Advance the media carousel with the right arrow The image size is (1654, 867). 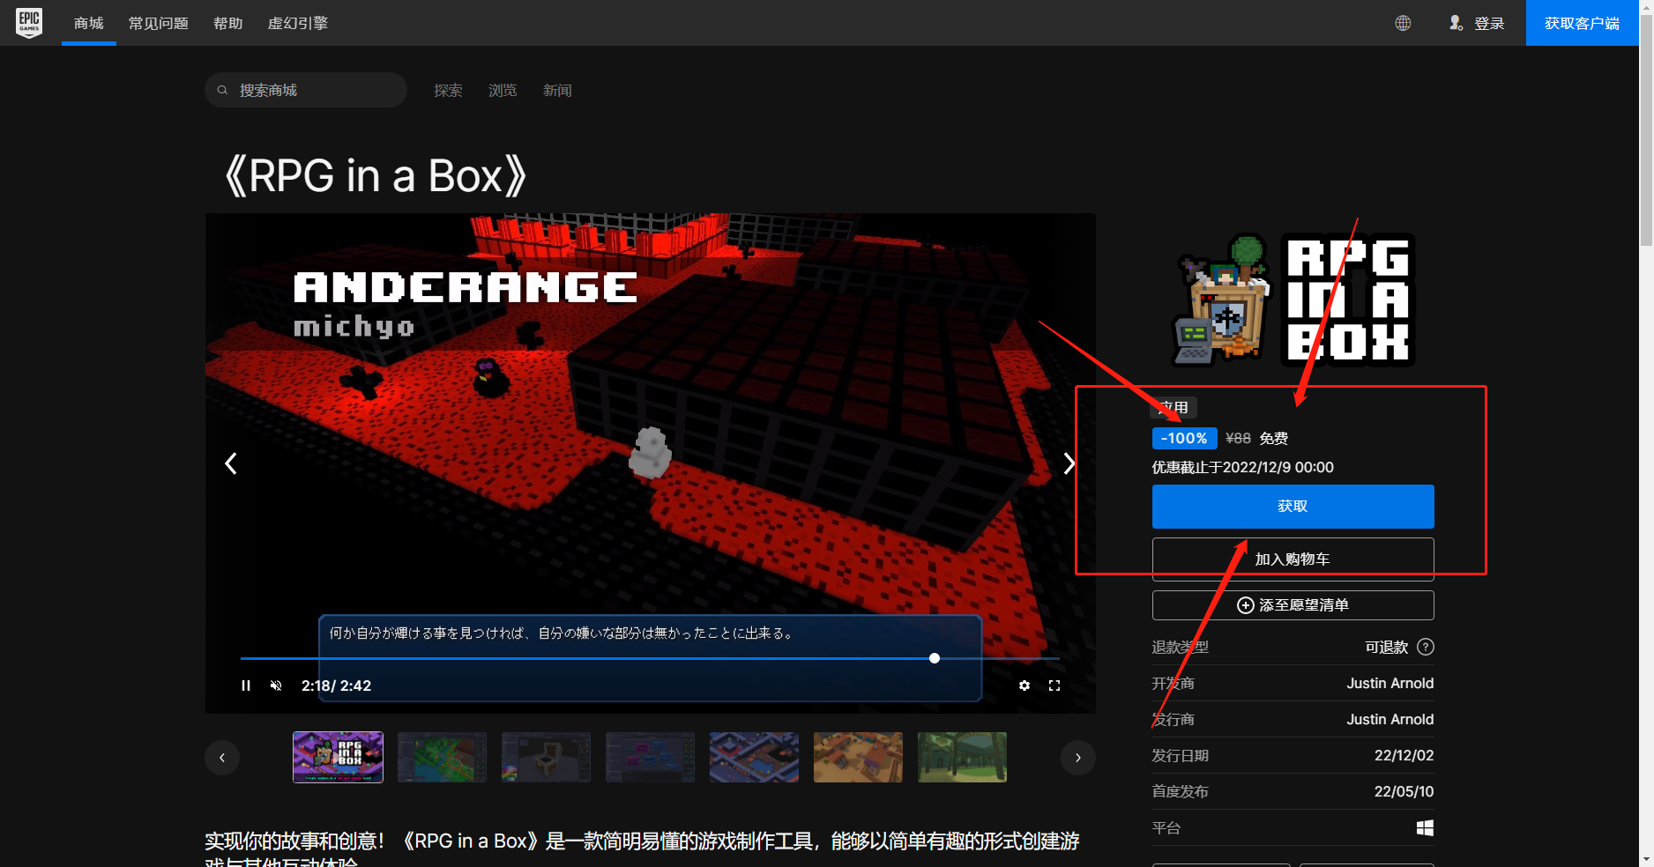pos(1069,463)
